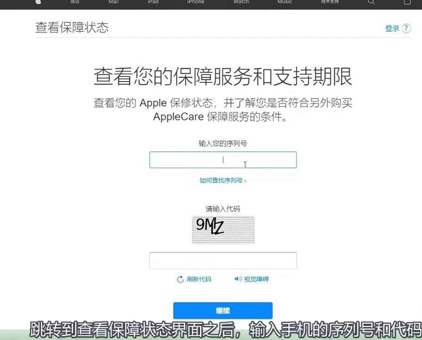
Task: Click the 输入您的序列号 label
Action: pyautogui.click(x=223, y=143)
